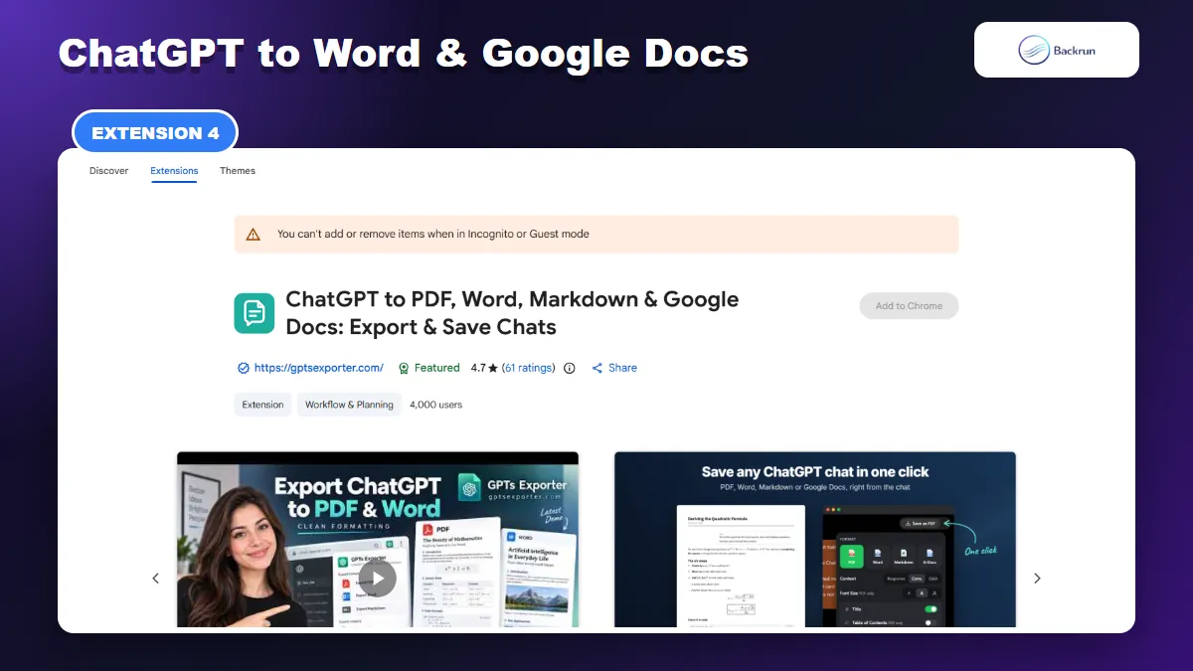Open the 61 ratings link
Screen dimensions: 1193x671
point(529,368)
